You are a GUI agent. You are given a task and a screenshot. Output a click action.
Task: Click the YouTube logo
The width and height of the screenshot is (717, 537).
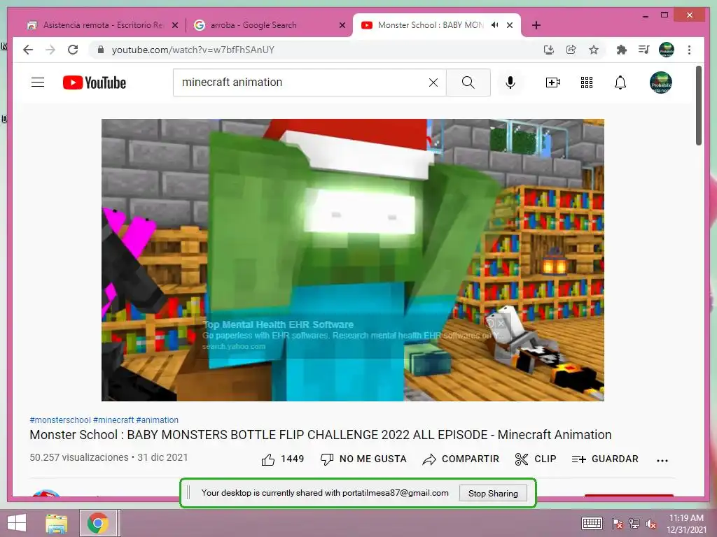[x=95, y=83]
